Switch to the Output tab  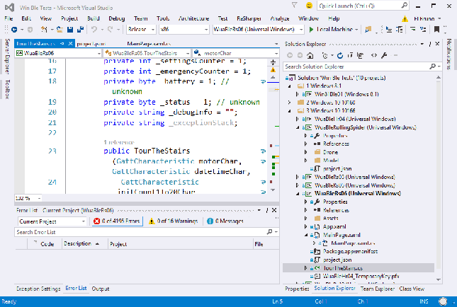[100, 289]
